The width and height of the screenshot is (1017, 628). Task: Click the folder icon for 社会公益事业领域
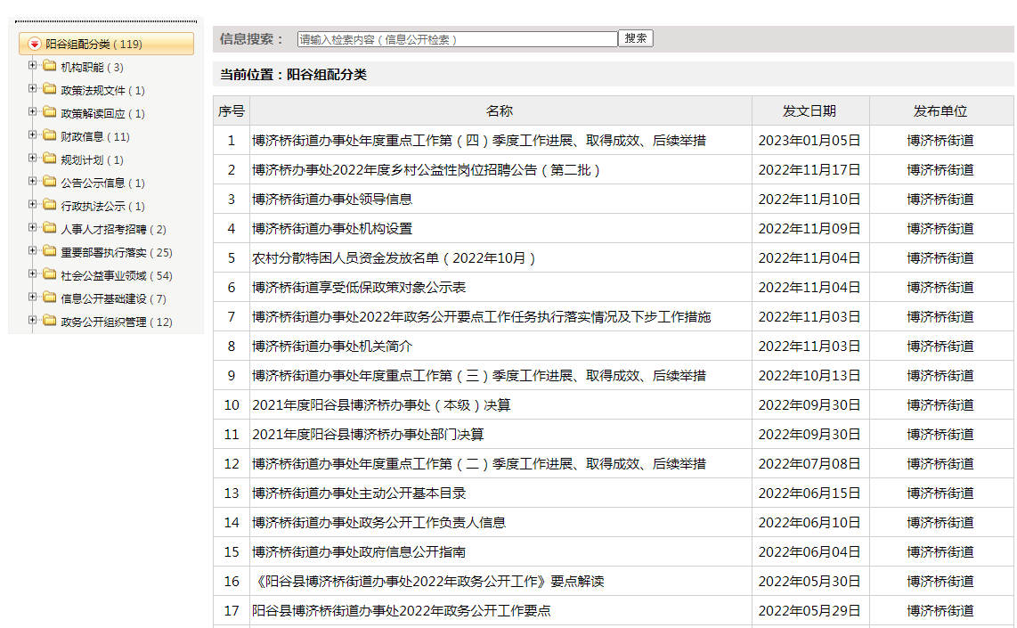click(x=49, y=274)
